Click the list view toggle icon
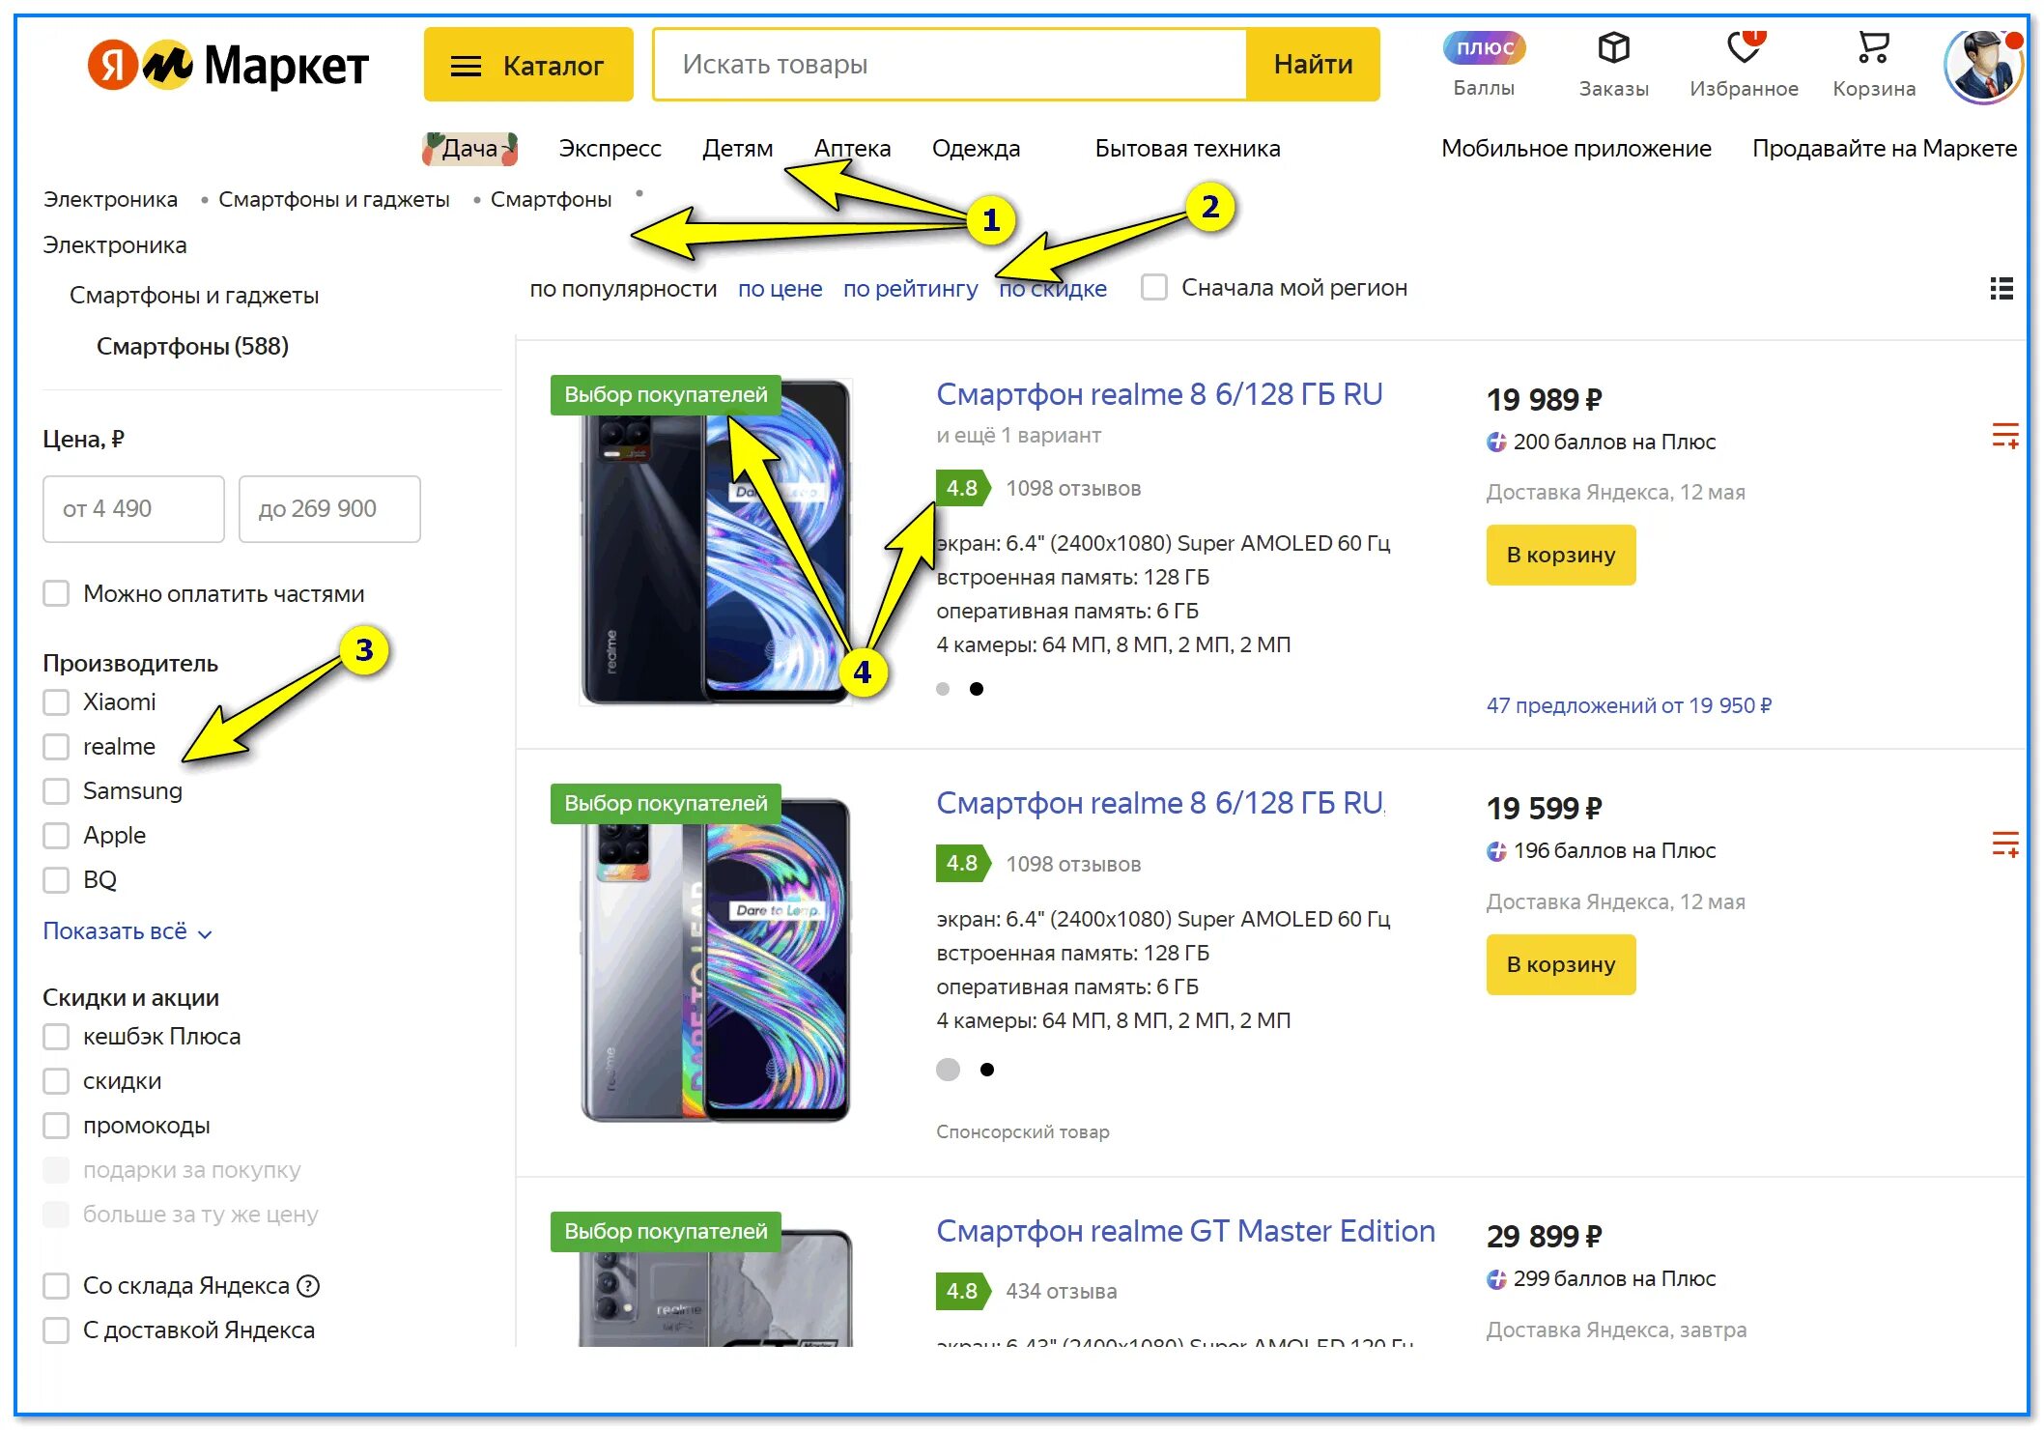Image resolution: width=2044 pixels, height=1430 pixels. (1995, 289)
